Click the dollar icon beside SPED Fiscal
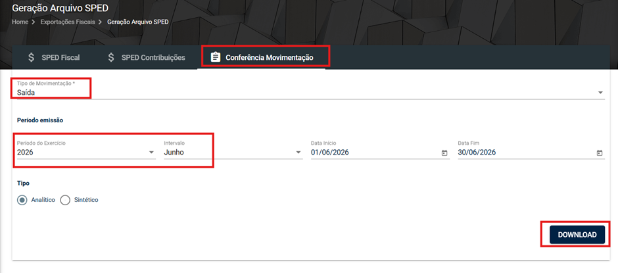 (32, 58)
